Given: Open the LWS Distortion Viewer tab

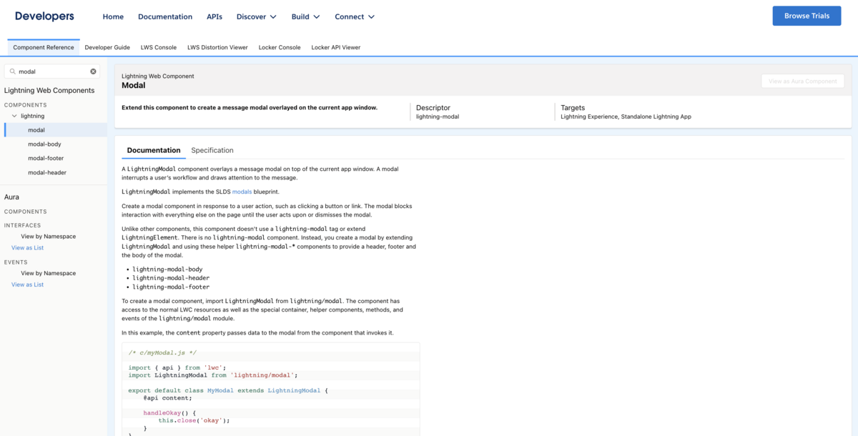Looking at the screenshot, I should pos(217,47).
